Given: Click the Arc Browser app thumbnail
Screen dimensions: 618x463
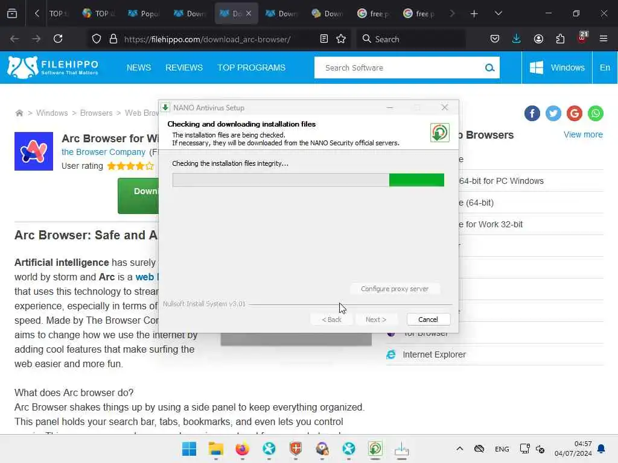Looking at the screenshot, I should (34, 151).
